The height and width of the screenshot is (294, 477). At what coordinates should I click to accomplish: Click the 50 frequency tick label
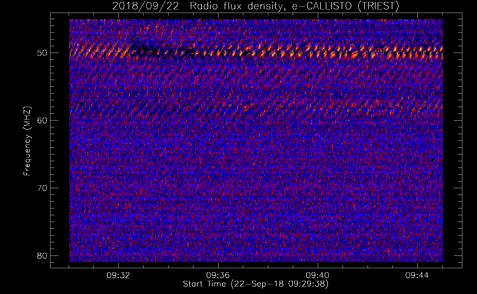coord(42,53)
